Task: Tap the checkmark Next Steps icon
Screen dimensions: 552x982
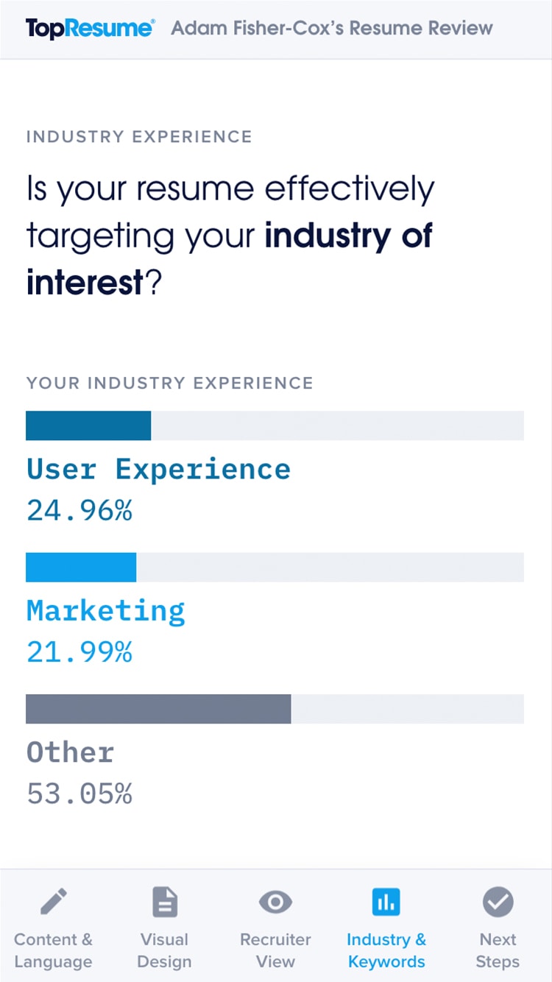Action: [x=498, y=902]
